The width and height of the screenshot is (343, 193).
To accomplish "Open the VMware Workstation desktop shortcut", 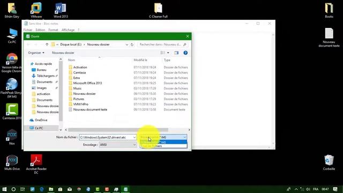I will [x=36, y=10].
